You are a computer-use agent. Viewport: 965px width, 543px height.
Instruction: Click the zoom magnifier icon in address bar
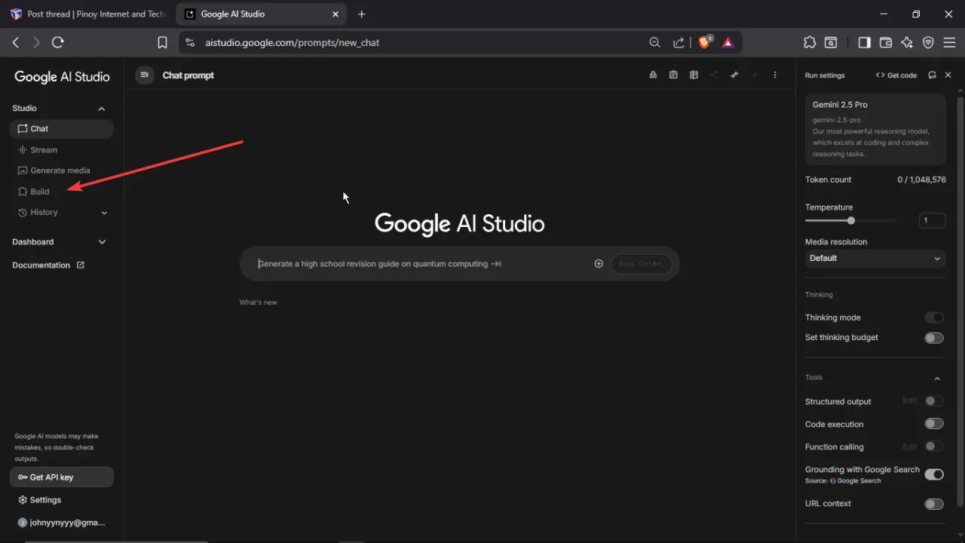coord(654,43)
